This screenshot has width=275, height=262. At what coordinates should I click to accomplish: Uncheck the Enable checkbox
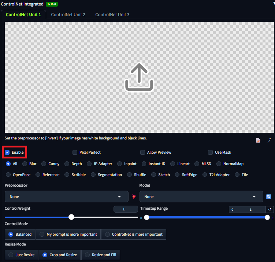click(x=7, y=152)
